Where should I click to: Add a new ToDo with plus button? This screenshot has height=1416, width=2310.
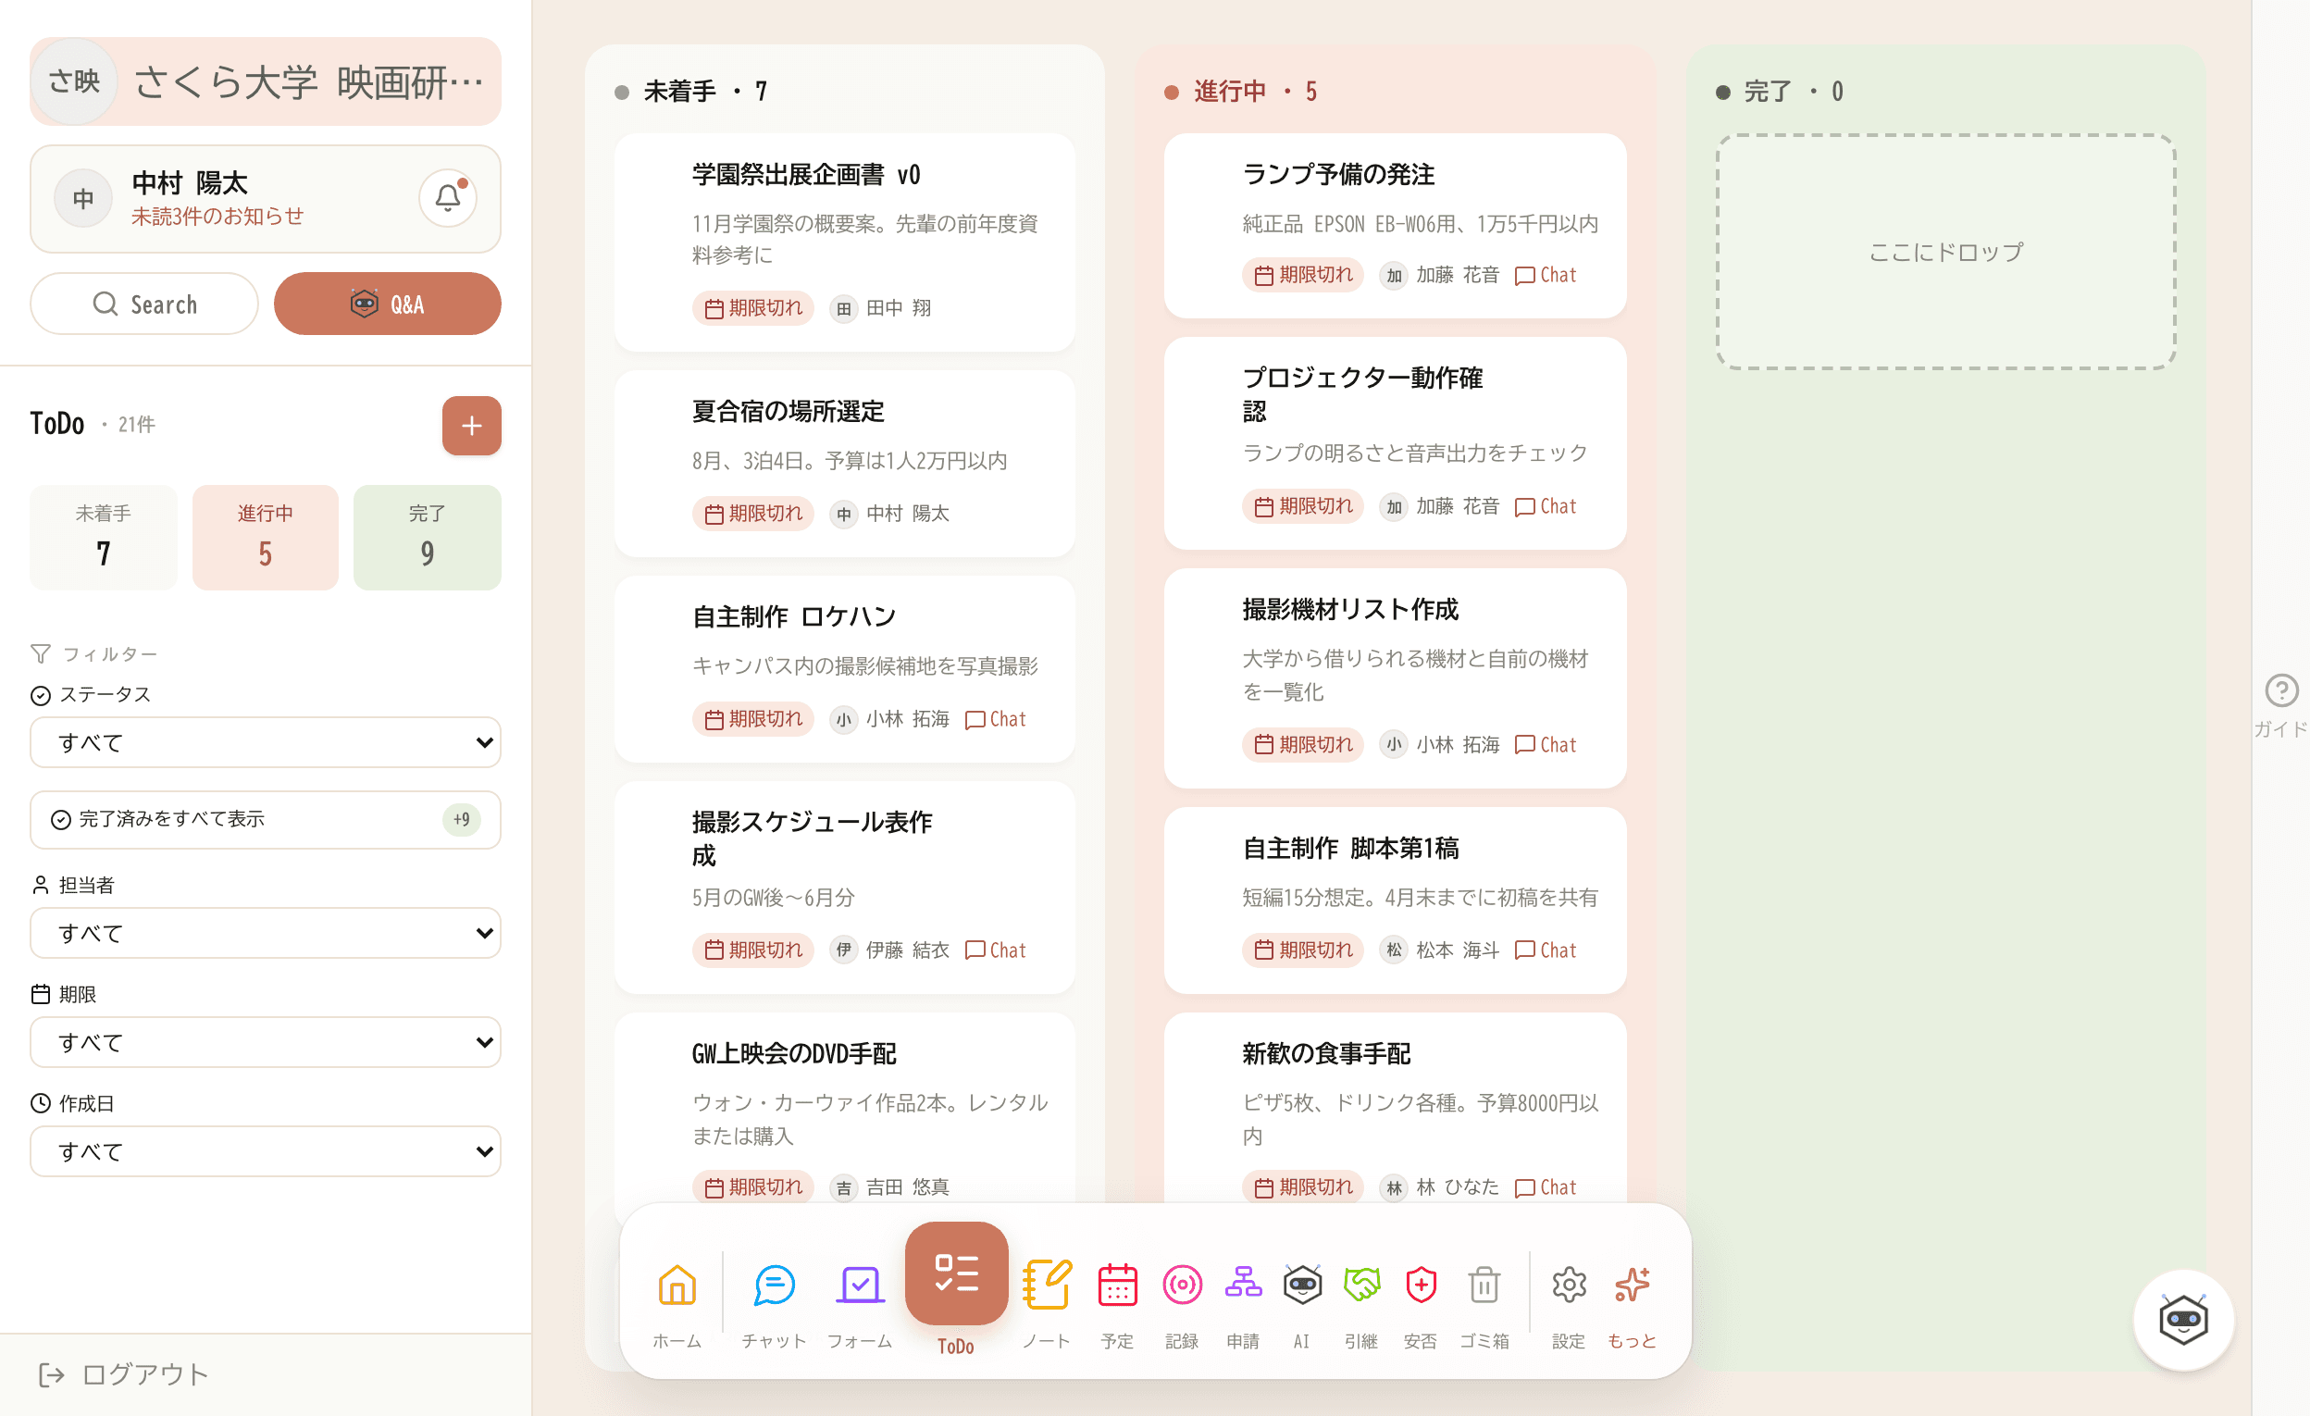472,426
